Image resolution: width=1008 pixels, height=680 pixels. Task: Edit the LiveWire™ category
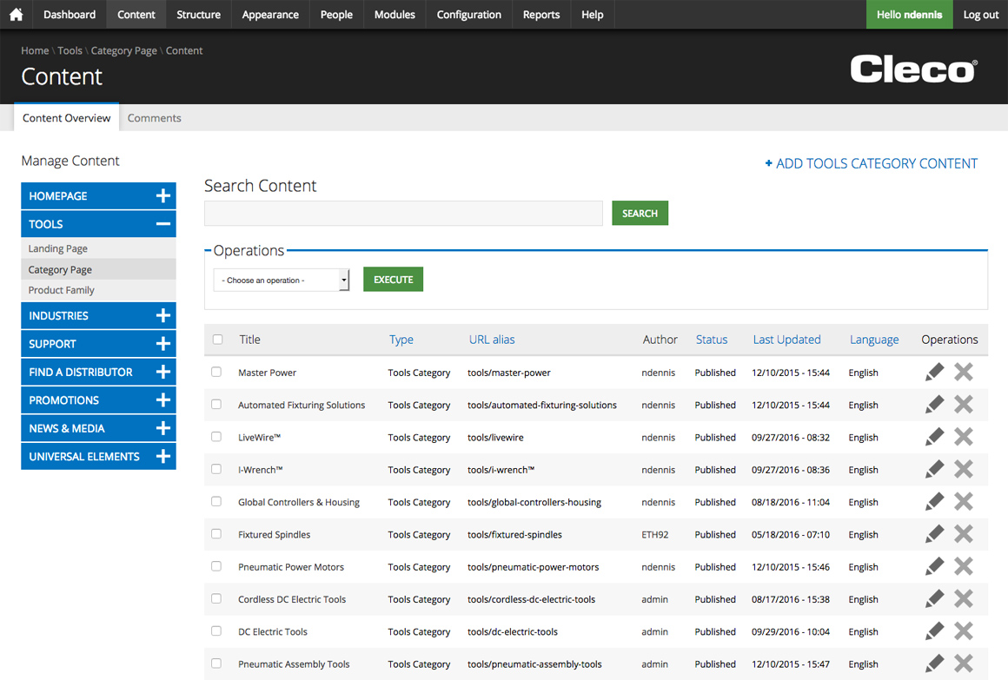coord(935,437)
